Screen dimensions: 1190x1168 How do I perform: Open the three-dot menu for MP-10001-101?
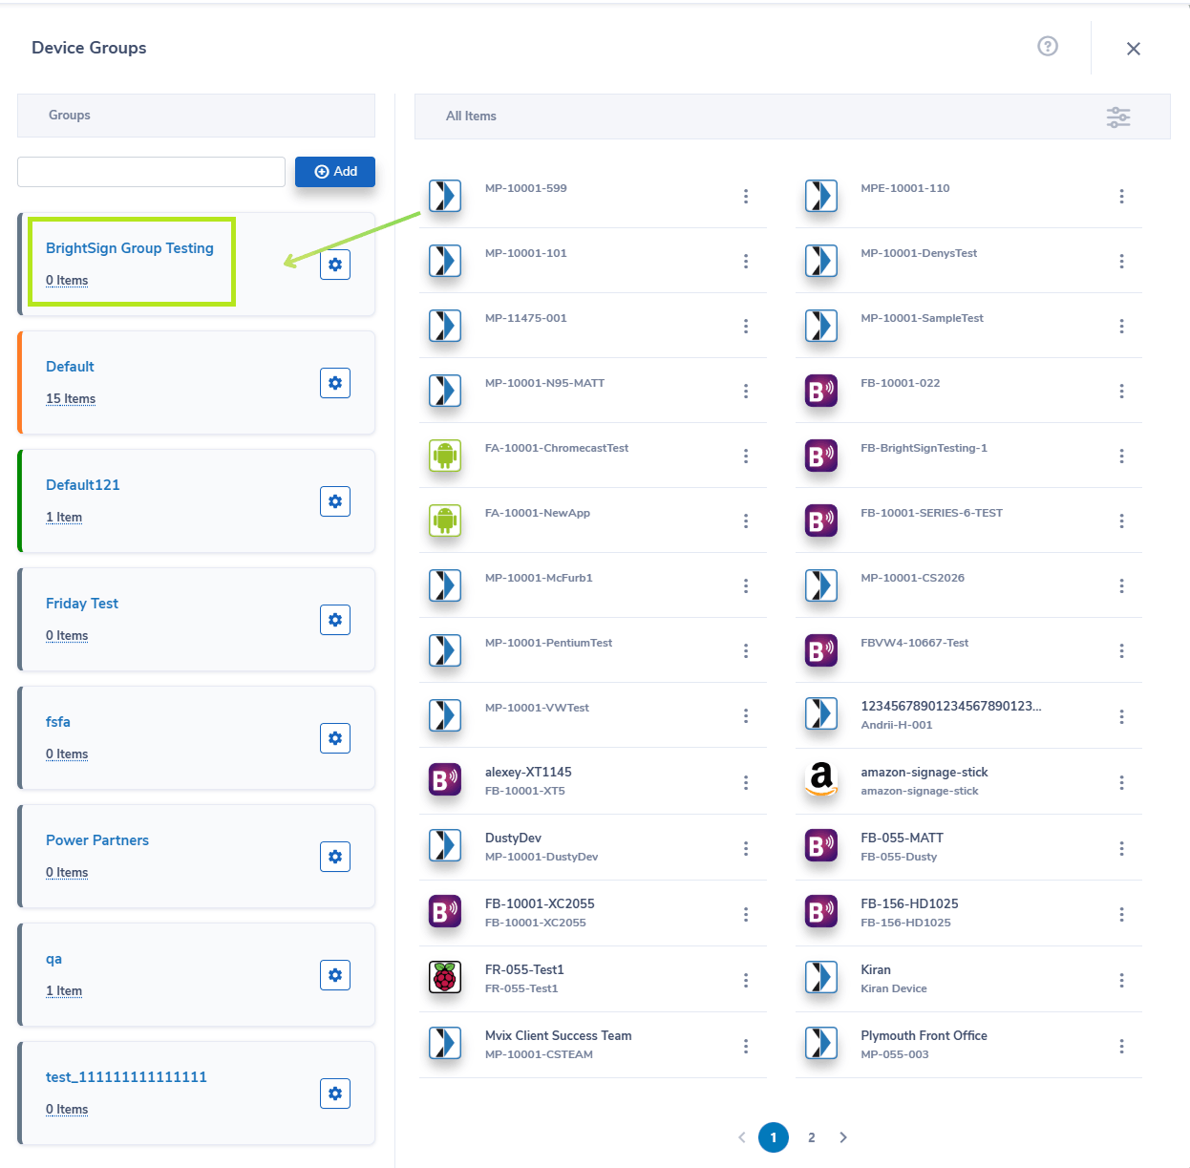(746, 261)
